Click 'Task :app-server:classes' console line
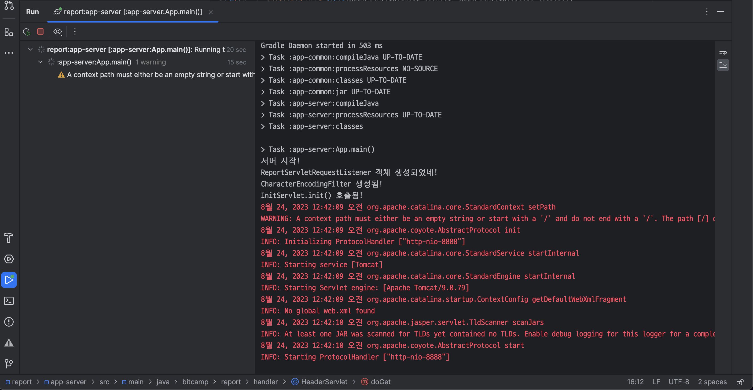 click(316, 127)
